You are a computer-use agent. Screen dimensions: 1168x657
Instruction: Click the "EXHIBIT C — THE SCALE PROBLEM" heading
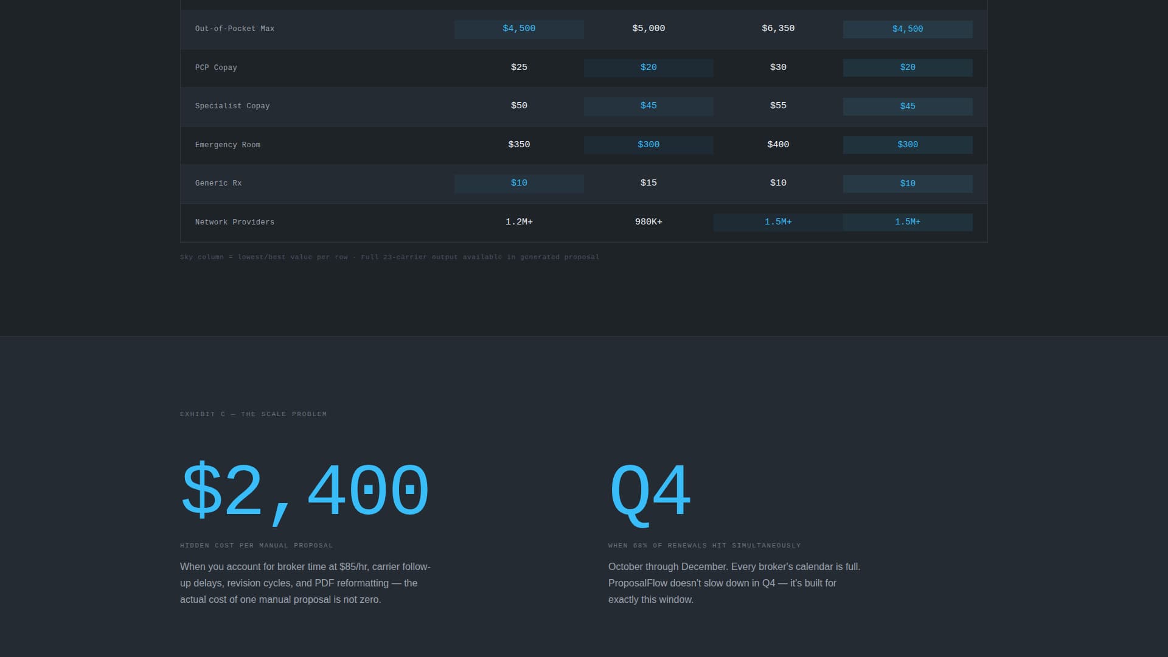click(x=254, y=414)
